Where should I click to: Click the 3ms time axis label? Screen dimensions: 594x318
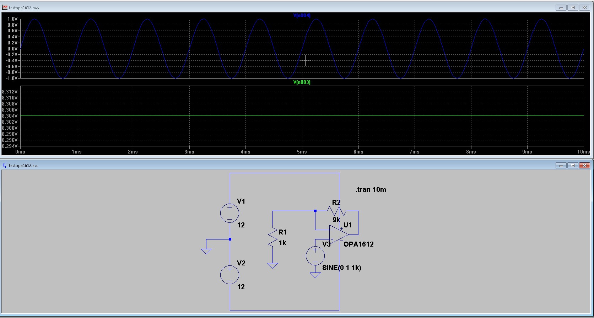click(189, 152)
